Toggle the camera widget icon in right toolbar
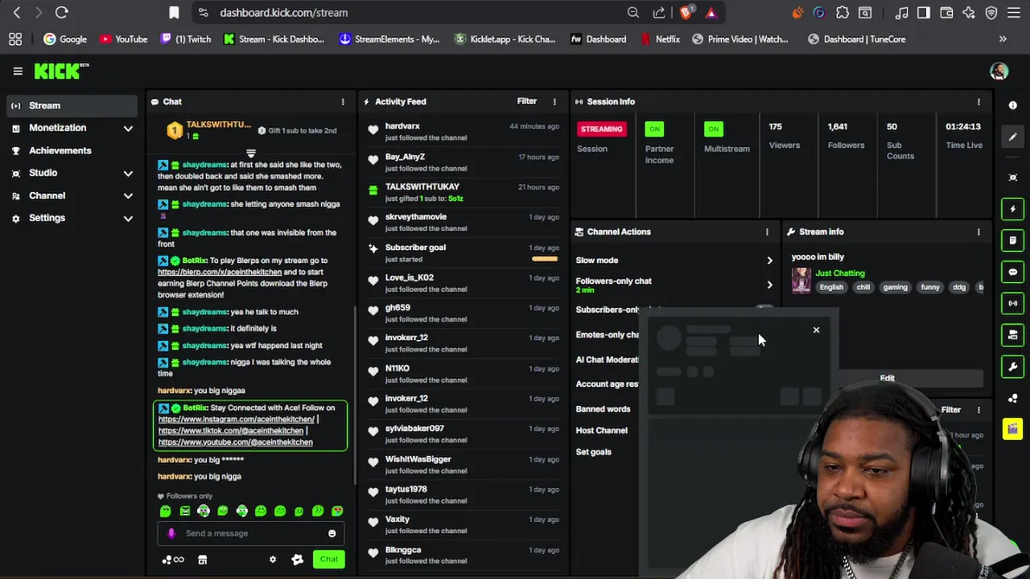Screen dimensions: 1030x579 (1013, 335)
